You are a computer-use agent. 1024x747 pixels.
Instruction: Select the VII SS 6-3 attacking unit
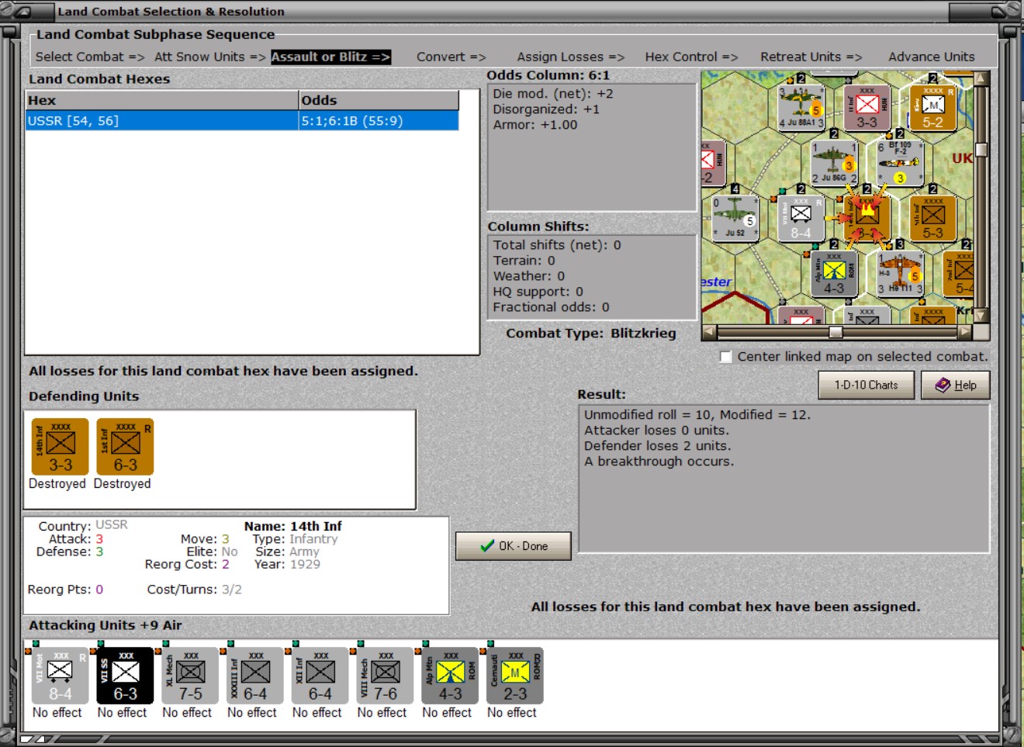(125, 676)
